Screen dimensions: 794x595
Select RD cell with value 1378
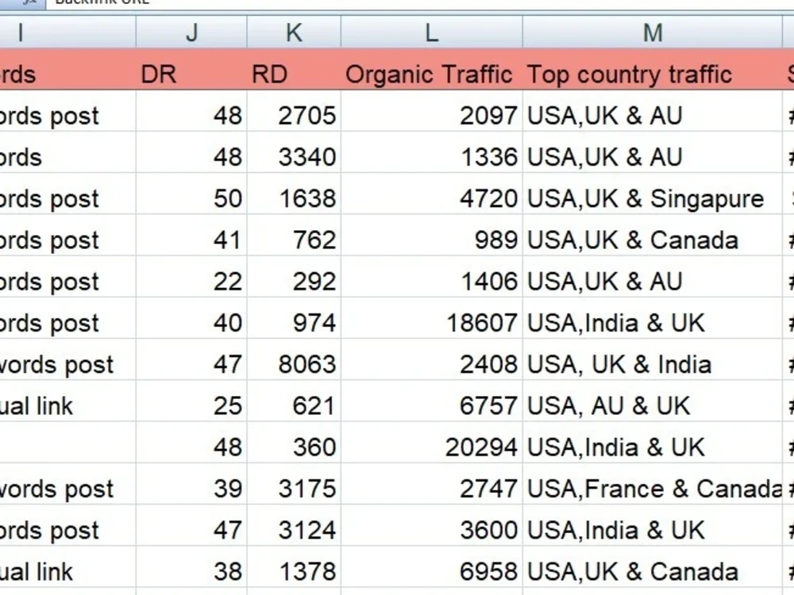[x=294, y=568]
